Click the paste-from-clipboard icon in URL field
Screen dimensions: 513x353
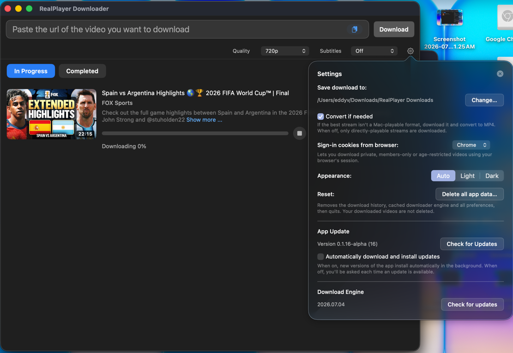[x=354, y=29]
